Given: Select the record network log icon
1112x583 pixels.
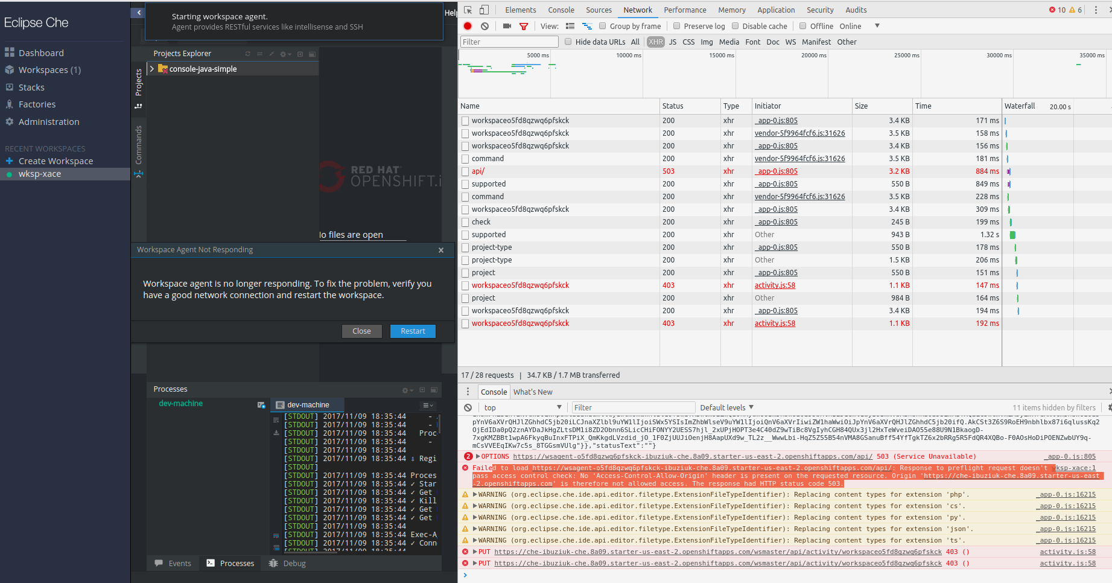Looking at the screenshot, I should point(467,26).
